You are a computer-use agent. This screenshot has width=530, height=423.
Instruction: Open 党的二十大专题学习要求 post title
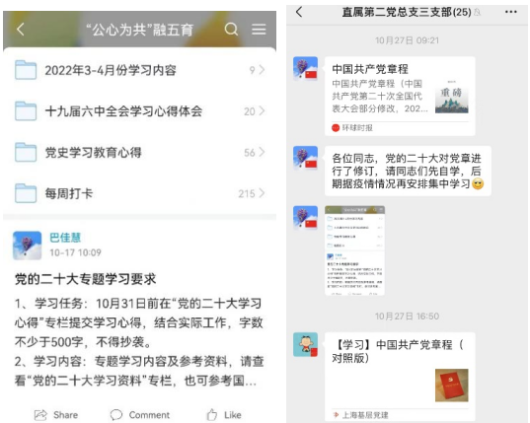[x=86, y=279]
